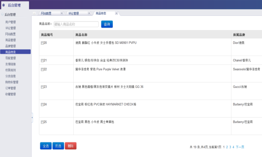Viewport: 262px width, 157px height.
Task: Click the red 删除 button
Action: [71, 146]
